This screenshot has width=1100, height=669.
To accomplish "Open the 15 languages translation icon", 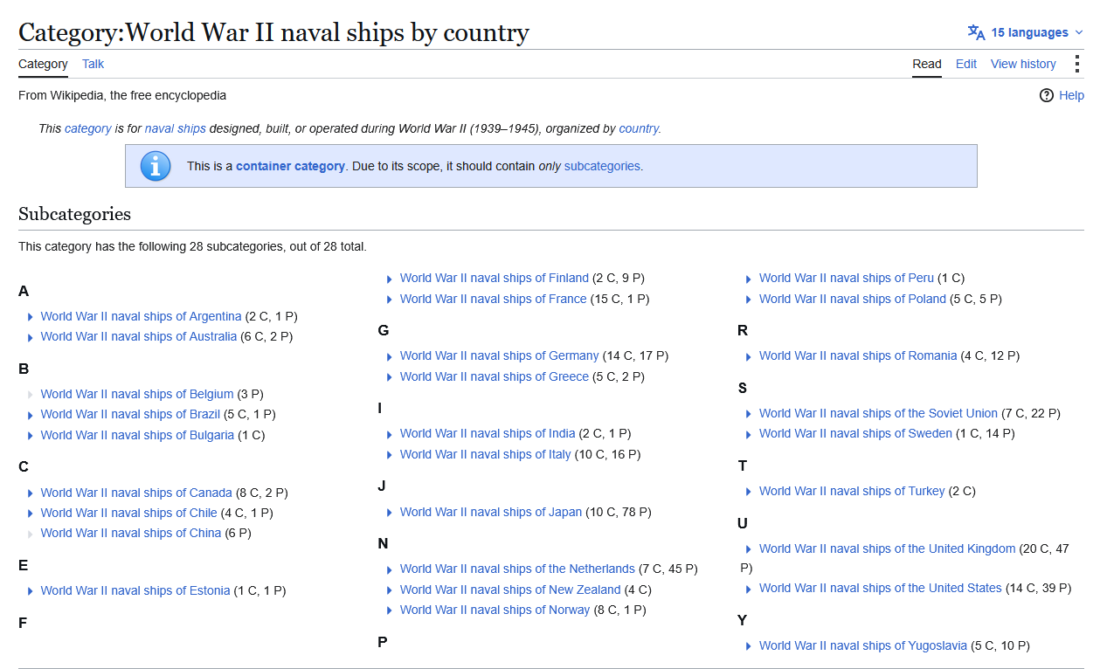I will click(x=976, y=32).
